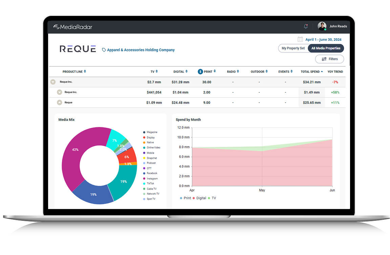This screenshot has width=390, height=255.
Task: Click the May label on chart axis
Action: click(262, 190)
